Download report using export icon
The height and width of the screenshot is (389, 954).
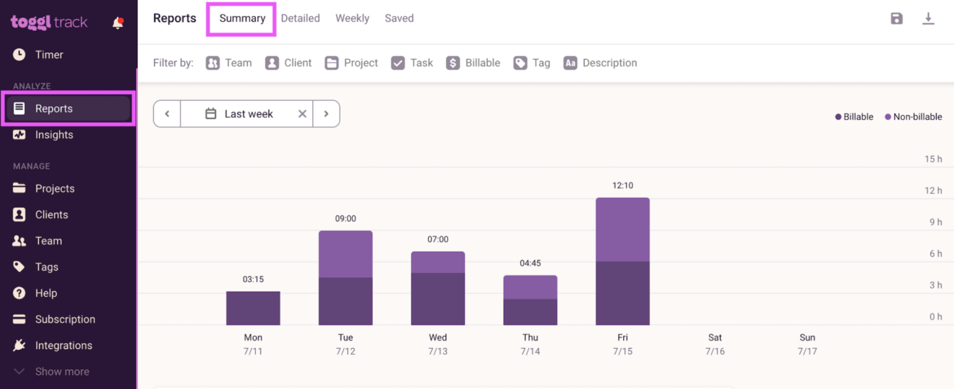[x=928, y=19]
